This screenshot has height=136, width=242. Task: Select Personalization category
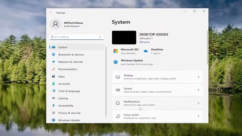[77, 69]
